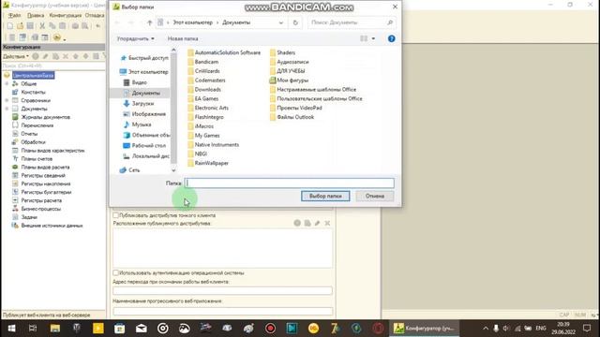Click the ENG language indicator

coord(540,329)
